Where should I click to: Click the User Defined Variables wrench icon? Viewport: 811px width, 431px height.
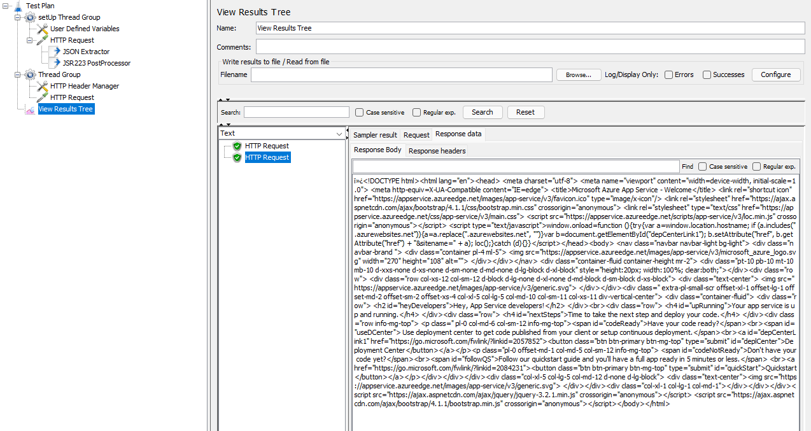point(41,29)
